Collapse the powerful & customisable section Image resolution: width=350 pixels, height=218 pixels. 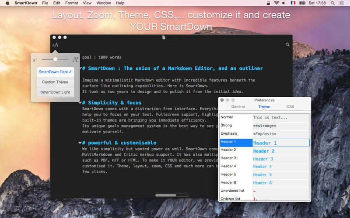pos(80,143)
